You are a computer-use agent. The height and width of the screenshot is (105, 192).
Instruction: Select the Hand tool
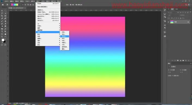[5, 34]
